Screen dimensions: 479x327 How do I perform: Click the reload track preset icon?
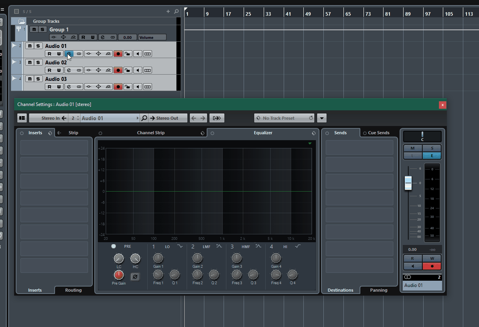(311, 118)
